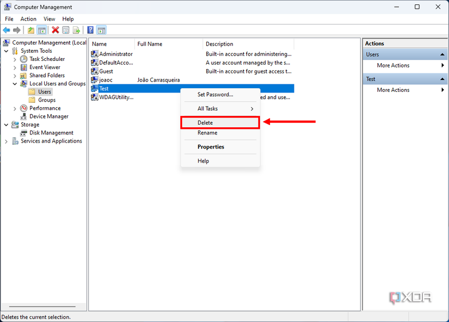The width and height of the screenshot is (449, 322).
Task: Click the Performance monitor icon
Action: click(23, 108)
